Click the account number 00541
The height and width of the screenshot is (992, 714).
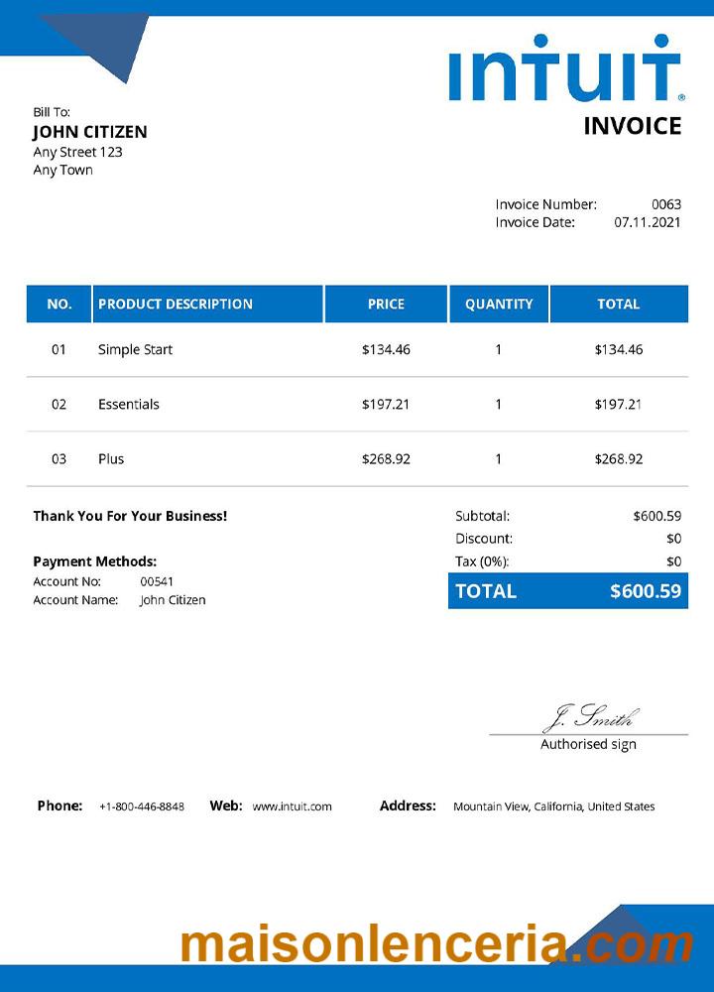(157, 581)
